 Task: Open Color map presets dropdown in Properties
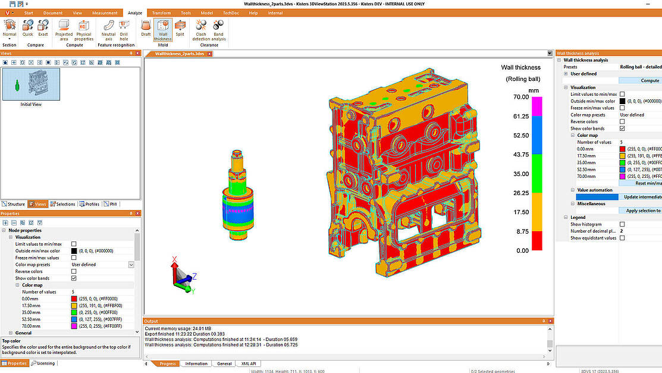(x=131, y=265)
